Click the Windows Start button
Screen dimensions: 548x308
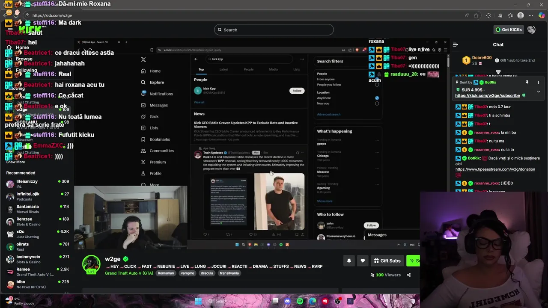[x=198, y=301]
